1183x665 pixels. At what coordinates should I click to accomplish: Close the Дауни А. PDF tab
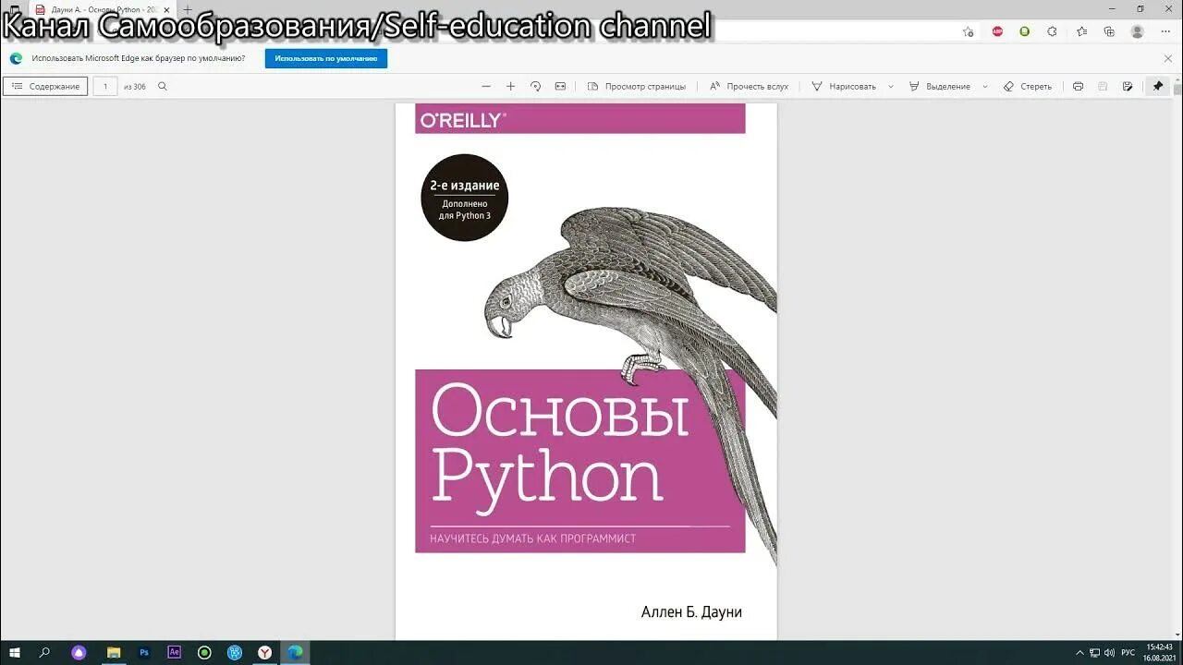pyautogui.click(x=166, y=9)
